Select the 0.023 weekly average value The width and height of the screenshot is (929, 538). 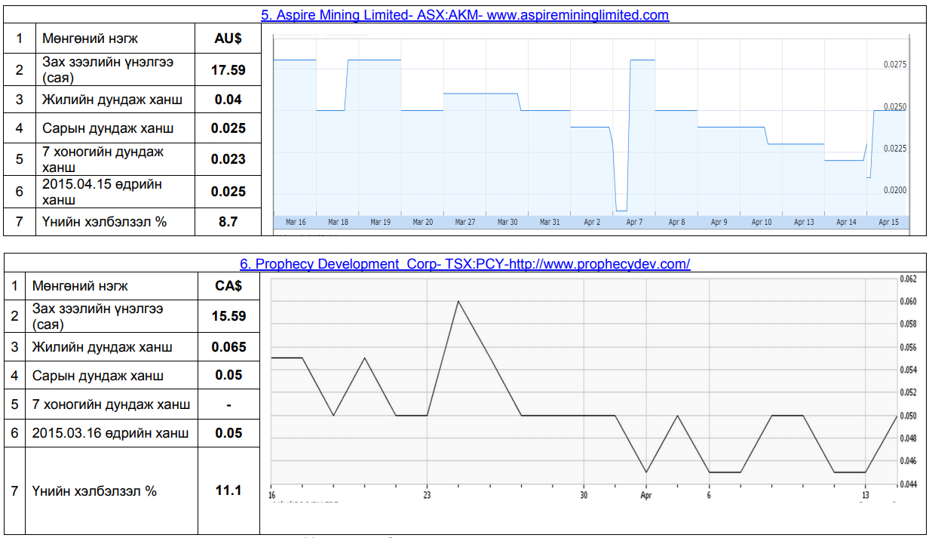click(x=228, y=159)
